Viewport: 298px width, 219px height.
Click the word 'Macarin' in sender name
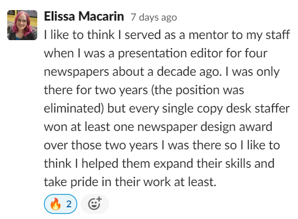tap(101, 16)
